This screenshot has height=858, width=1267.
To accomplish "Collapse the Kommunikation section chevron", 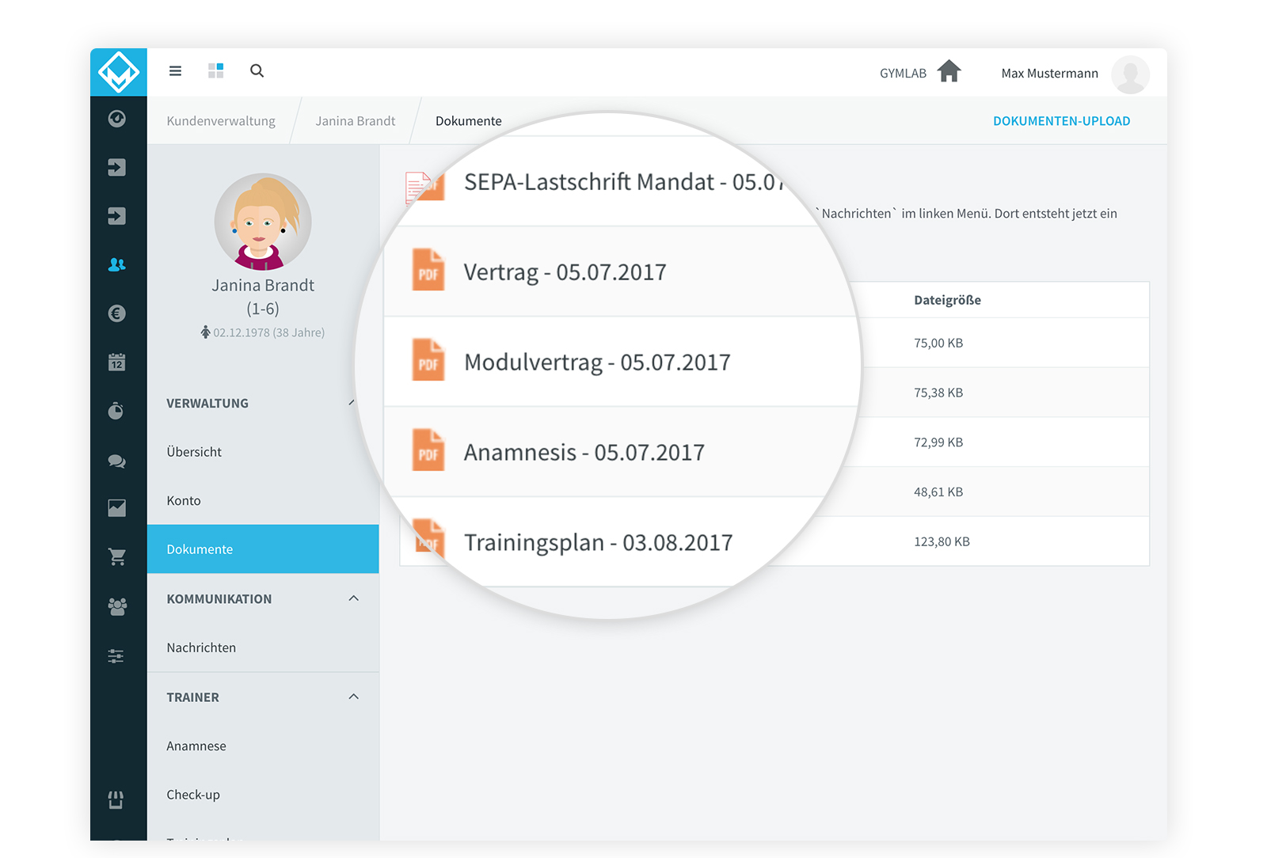I will [354, 598].
